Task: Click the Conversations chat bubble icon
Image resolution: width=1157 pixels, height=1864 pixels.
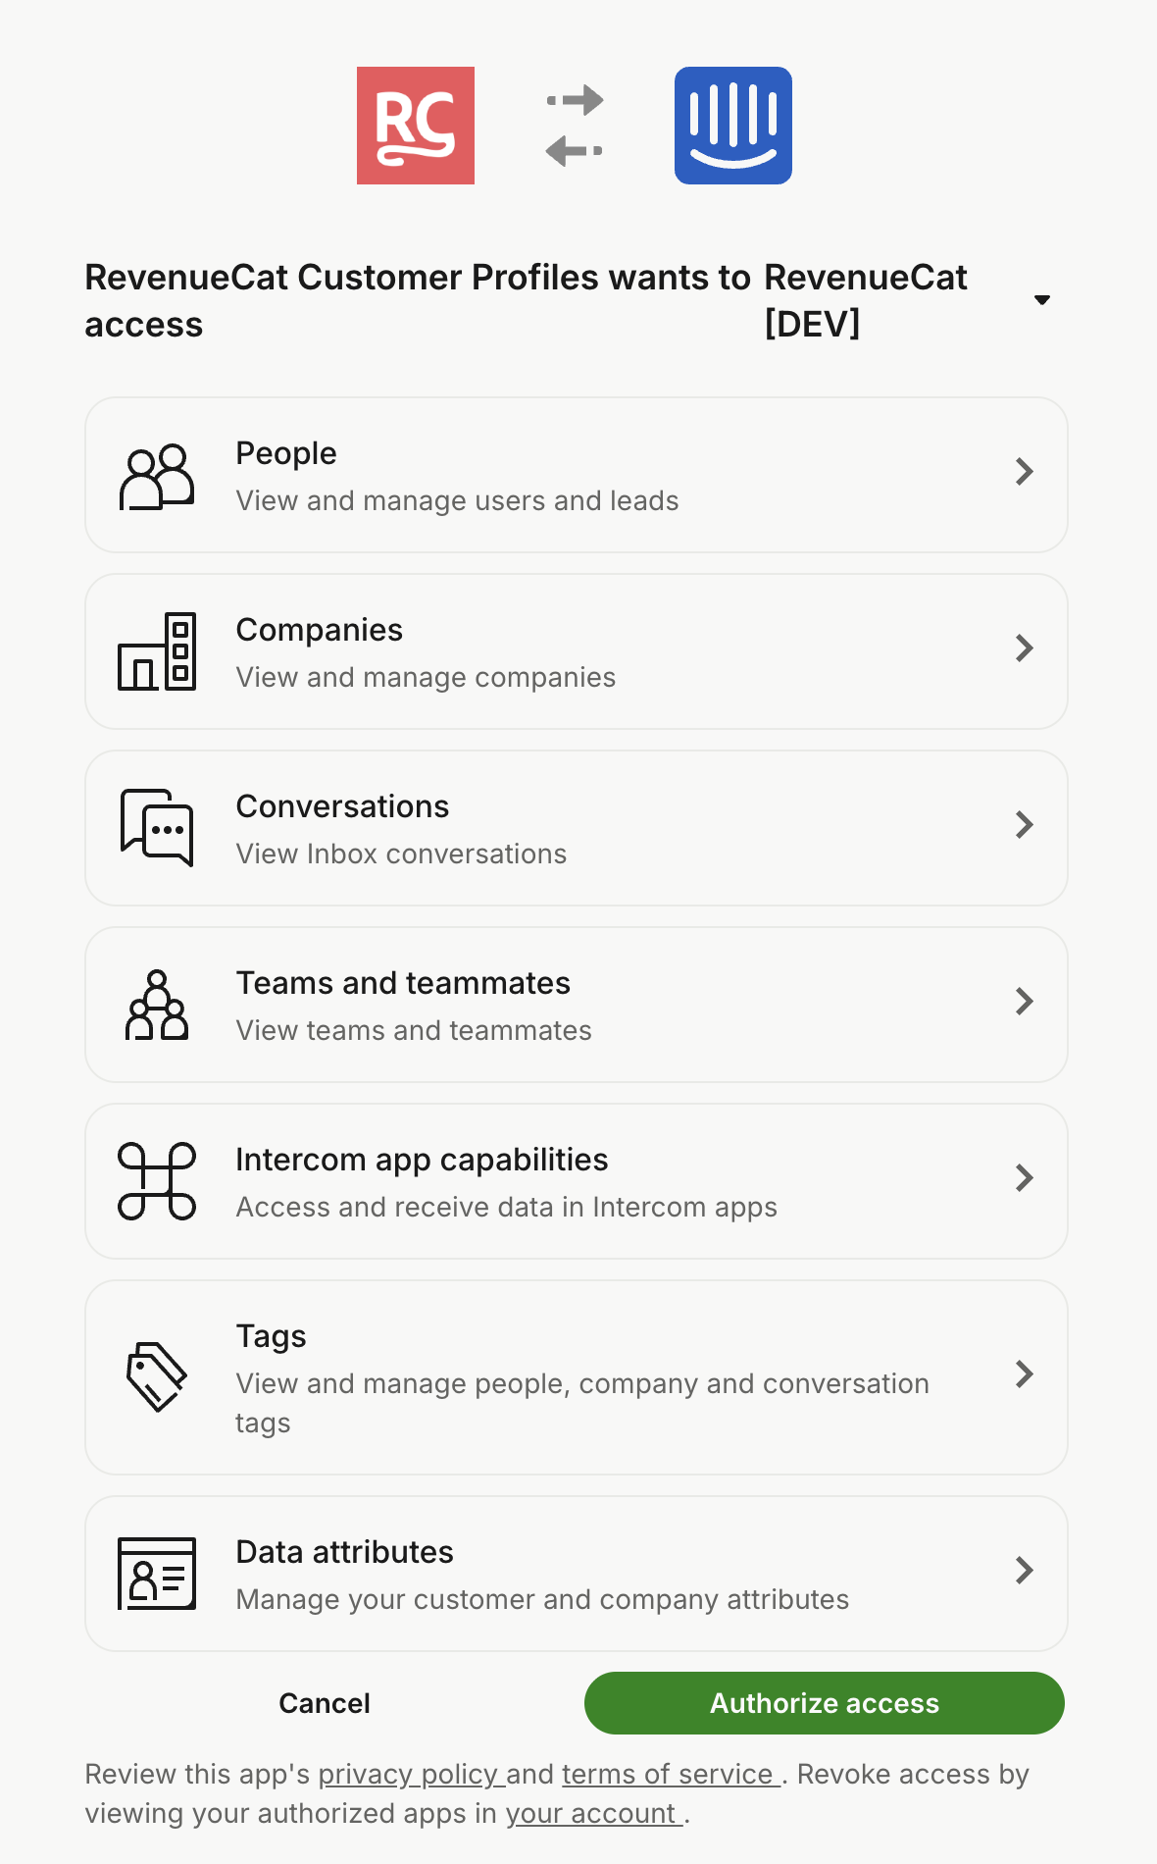Action: pos(157,827)
